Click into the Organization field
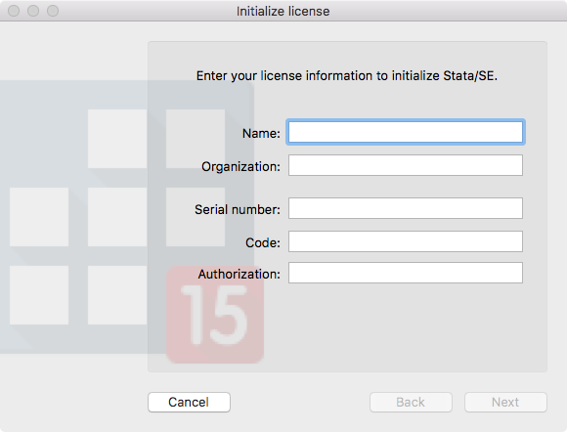Screen dimensions: 567x432 tap(406, 165)
